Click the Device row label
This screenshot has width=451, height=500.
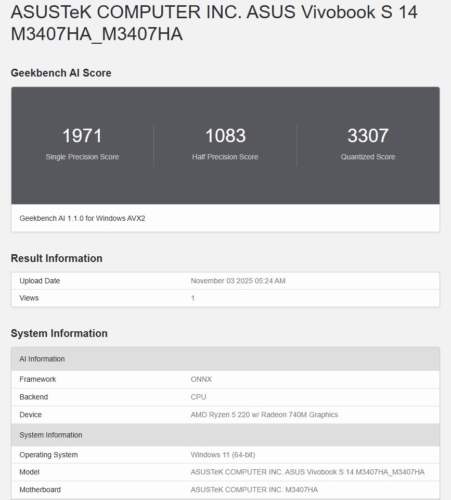pos(31,415)
